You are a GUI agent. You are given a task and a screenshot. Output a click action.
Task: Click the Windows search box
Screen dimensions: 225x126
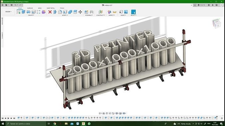coord(26,124)
